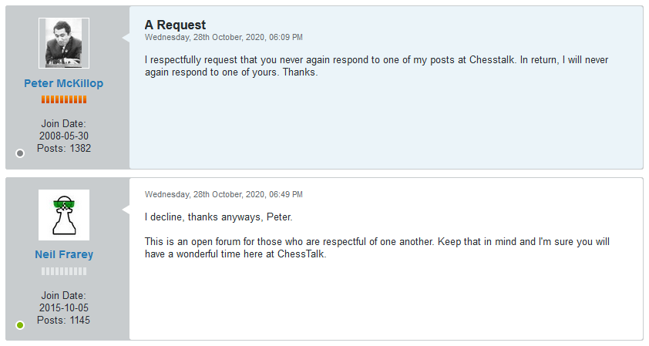Click Peter McKillop's orange reputation bar
Screen dimensions: 649x346
click(64, 99)
